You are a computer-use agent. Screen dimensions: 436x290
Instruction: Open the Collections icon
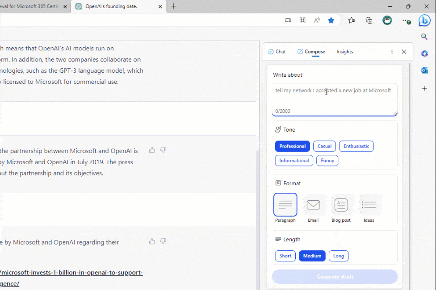point(369,20)
